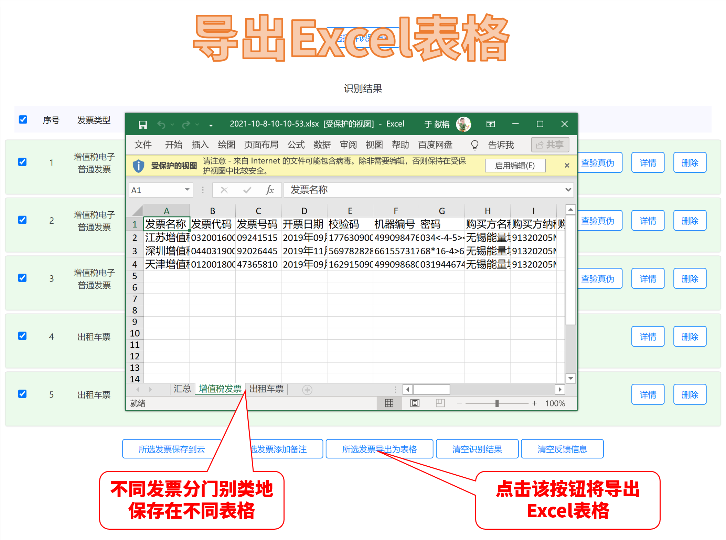726x540 pixels.
Task: Switch to Page Layout view icon
Action: pyautogui.click(x=415, y=403)
